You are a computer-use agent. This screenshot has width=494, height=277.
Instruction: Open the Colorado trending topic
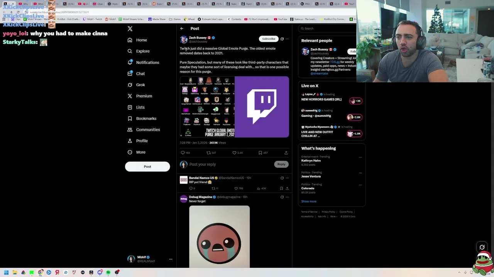308,189
